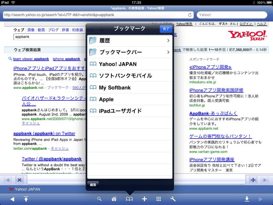Open settings with the wrench icon
This screenshot has height=205, width=273.
point(173,199)
